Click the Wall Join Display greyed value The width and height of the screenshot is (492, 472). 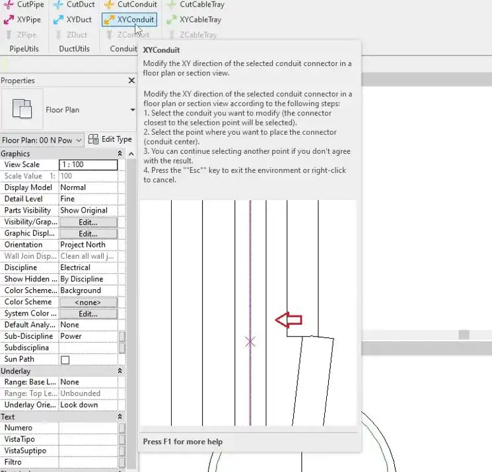click(88, 256)
